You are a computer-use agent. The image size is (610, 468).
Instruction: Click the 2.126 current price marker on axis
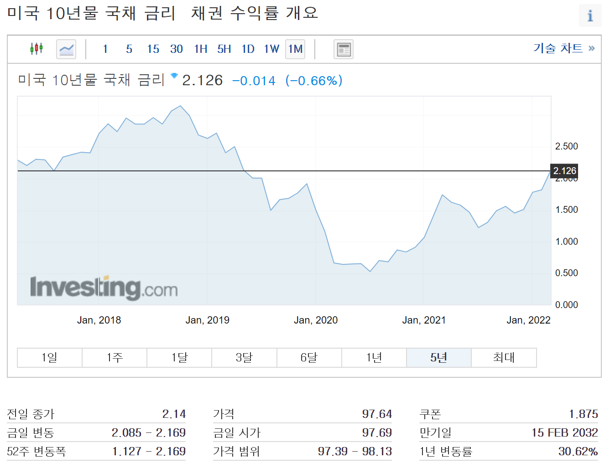click(564, 171)
